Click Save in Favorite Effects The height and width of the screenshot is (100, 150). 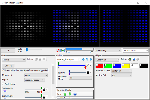59,94
